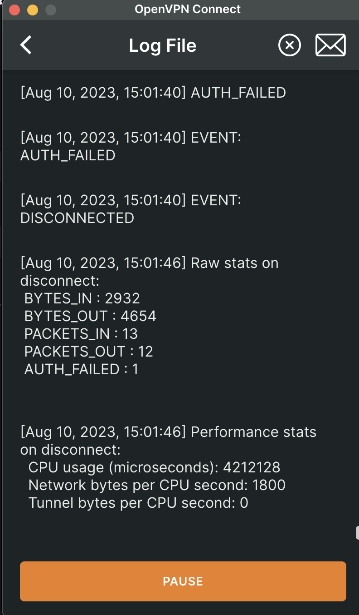Select the first AUTH_FAILED log entry at the top
359x615 pixels.
tap(153, 93)
